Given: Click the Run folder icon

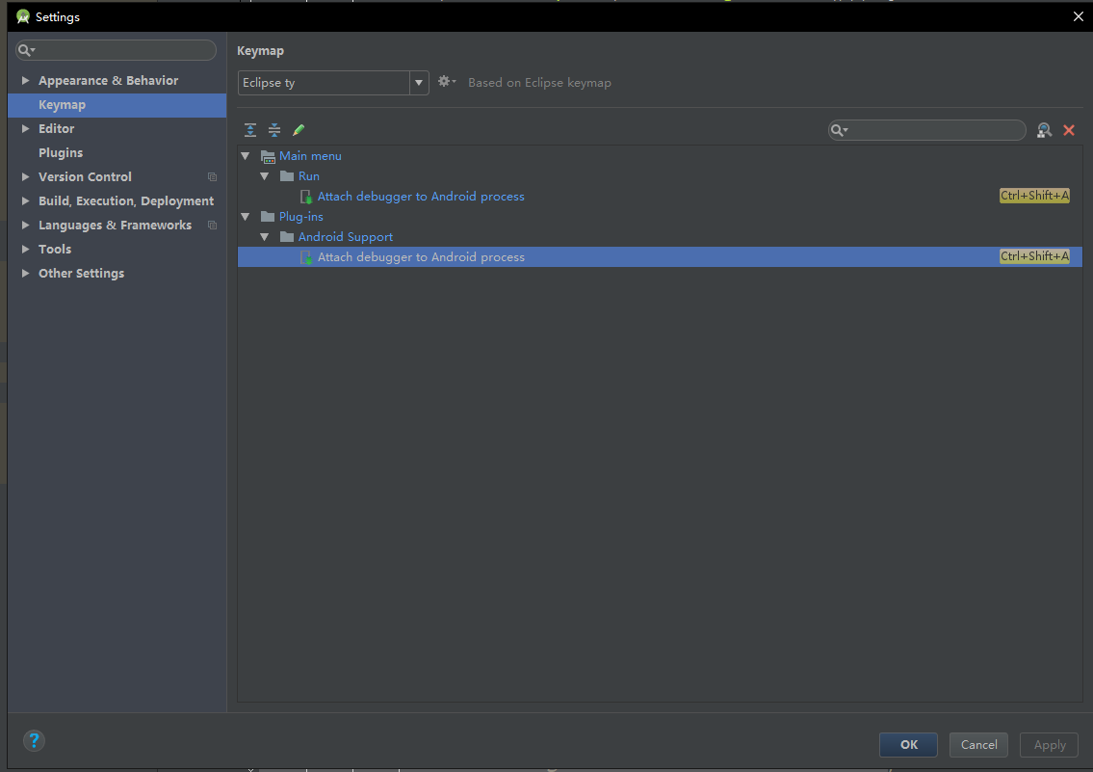Looking at the screenshot, I should tap(287, 176).
